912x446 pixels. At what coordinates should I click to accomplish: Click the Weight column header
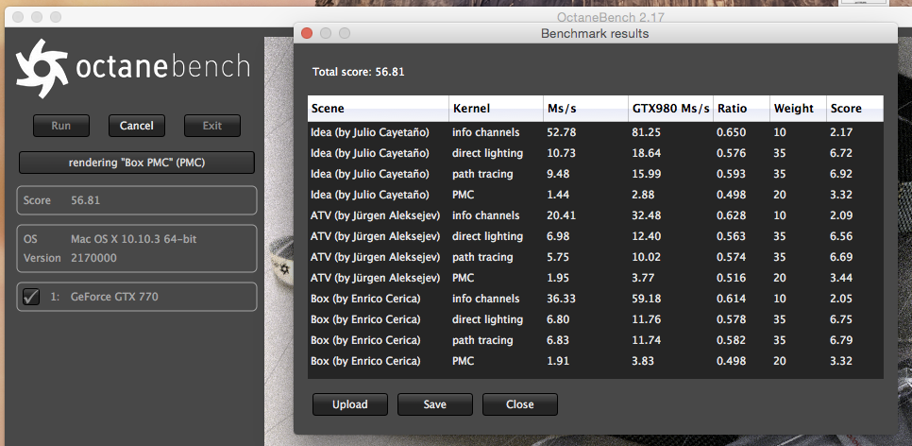pos(798,109)
